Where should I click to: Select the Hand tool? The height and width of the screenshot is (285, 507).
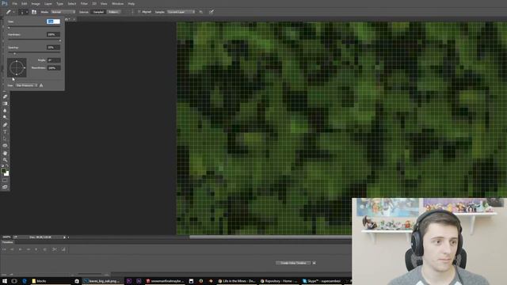pos(5,153)
